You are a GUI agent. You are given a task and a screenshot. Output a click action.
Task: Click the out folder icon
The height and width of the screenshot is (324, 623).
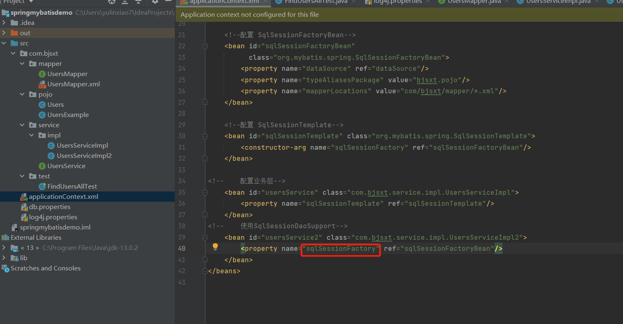14,33
